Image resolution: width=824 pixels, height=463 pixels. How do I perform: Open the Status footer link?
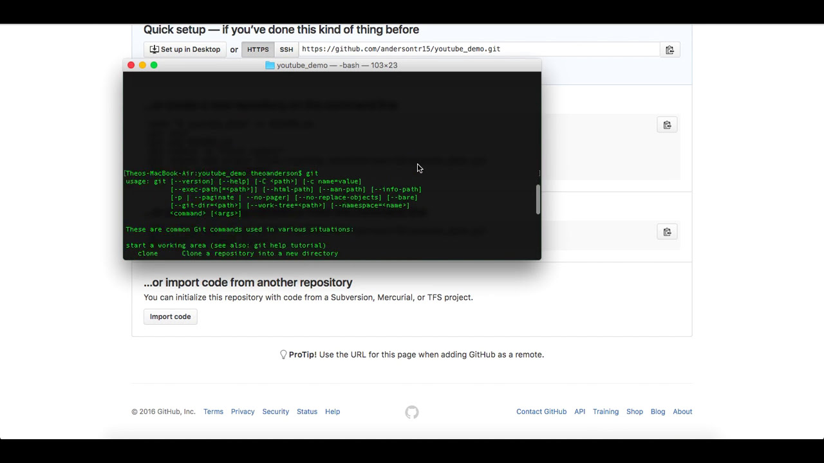pos(307,412)
